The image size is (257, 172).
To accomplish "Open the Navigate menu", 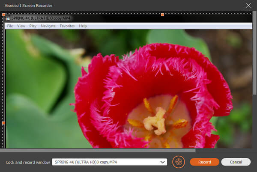I will pyautogui.click(x=48, y=26).
